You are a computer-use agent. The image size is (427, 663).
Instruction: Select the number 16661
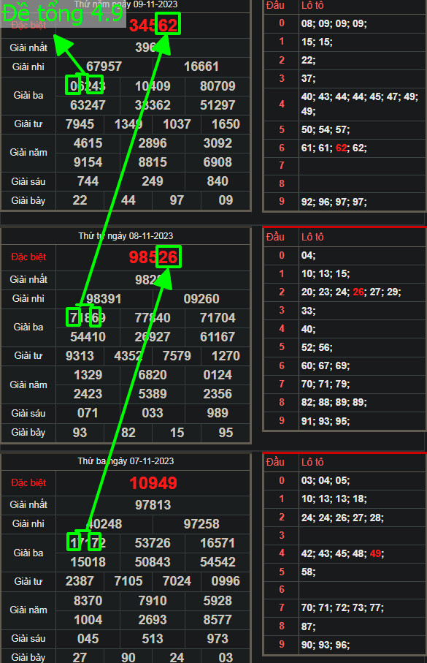201,67
